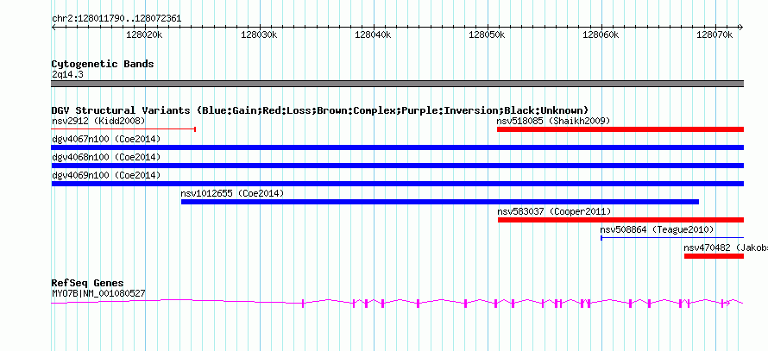Viewport: 768px width, 351px height.
Task: Click the dgv4068n100 blue gain bar
Action: point(398,166)
